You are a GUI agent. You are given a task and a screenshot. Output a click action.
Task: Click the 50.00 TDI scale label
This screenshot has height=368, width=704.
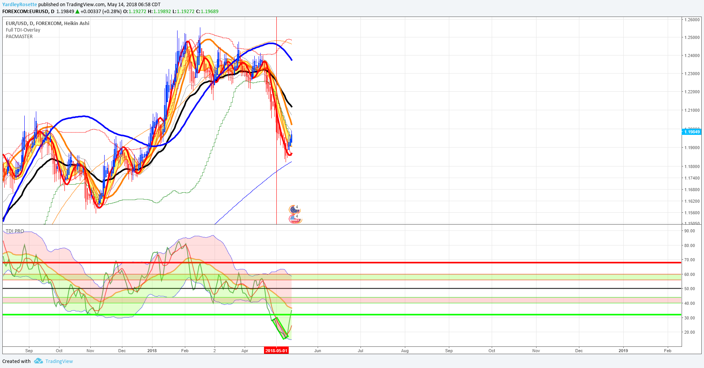(689, 289)
